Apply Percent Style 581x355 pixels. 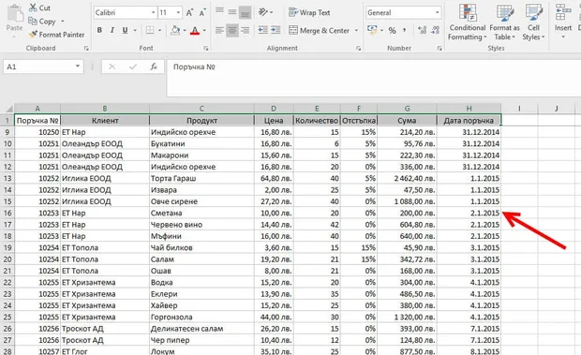pyautogui.click(x=393, y=30)
